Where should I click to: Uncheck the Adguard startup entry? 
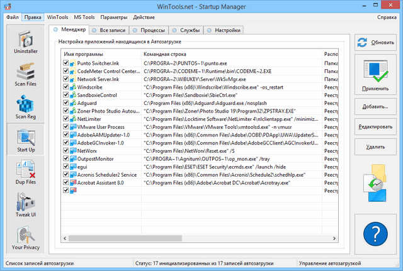coord(66,102)
